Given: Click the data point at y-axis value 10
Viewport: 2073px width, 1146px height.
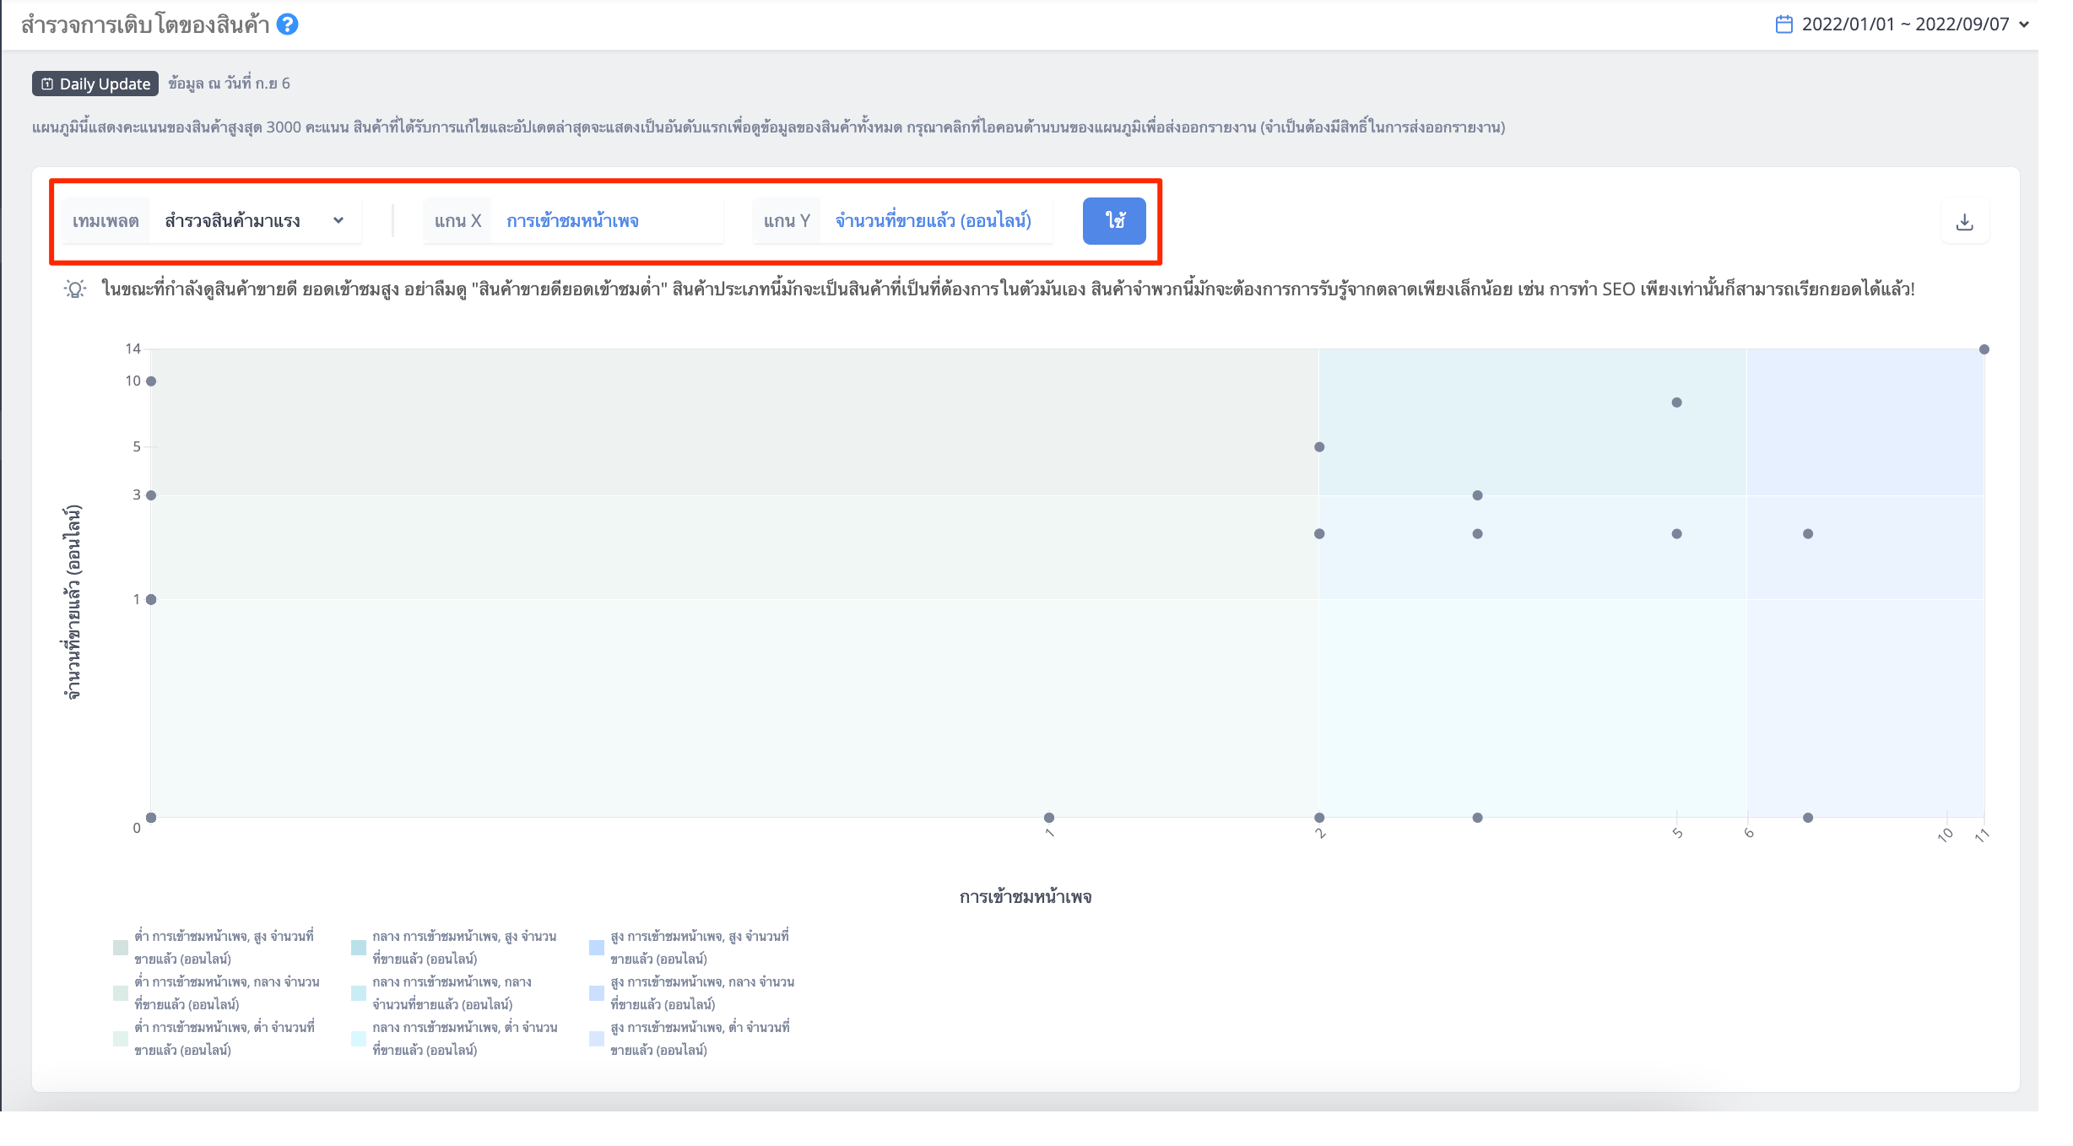Looking at the screenshot, I should click(x=151, y=381).
